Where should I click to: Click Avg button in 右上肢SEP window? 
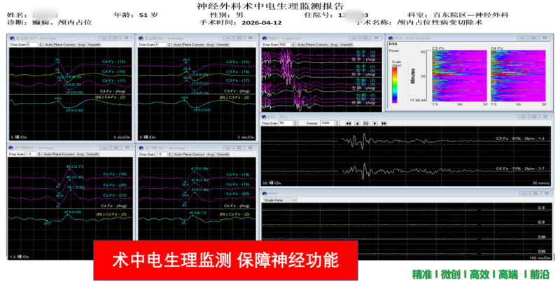tap(210, 45)
